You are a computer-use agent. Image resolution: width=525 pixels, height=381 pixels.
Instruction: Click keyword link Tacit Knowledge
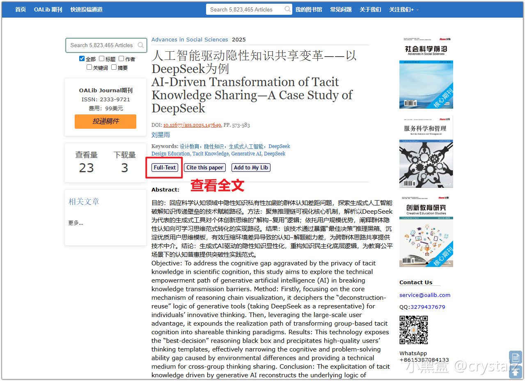coord(210,154)
